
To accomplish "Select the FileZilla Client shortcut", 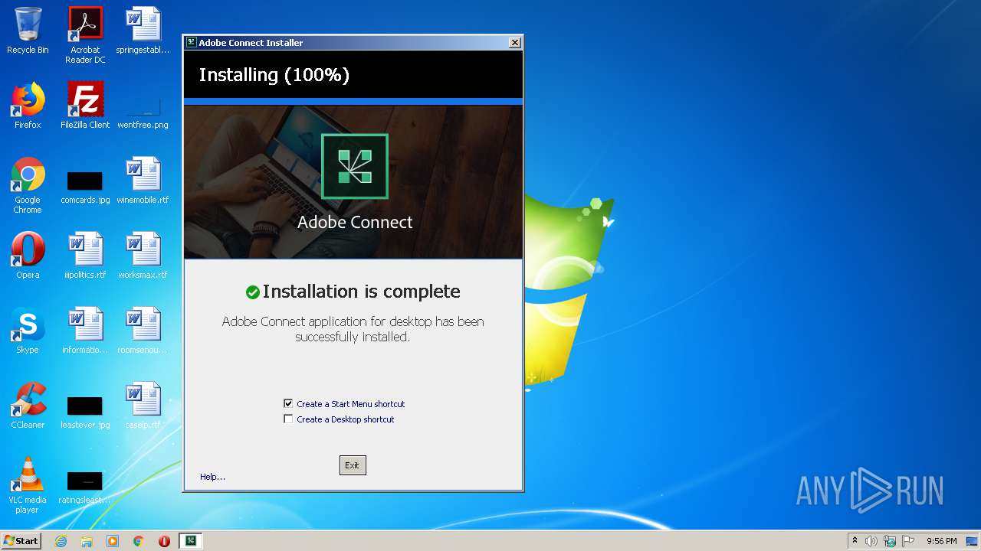I will click(85, 106).
